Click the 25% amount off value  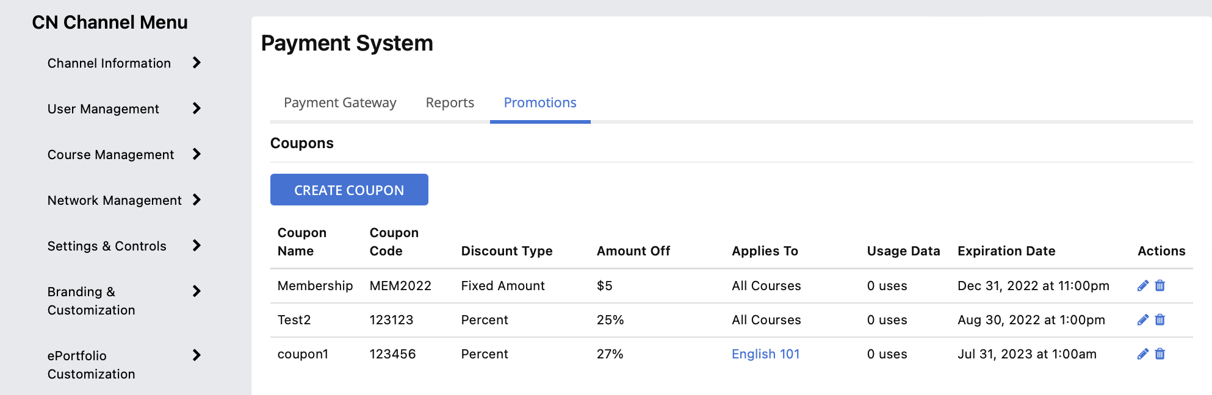point(610,320)
